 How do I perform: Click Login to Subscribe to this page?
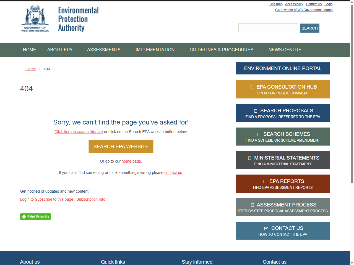(x=47, y=199)
